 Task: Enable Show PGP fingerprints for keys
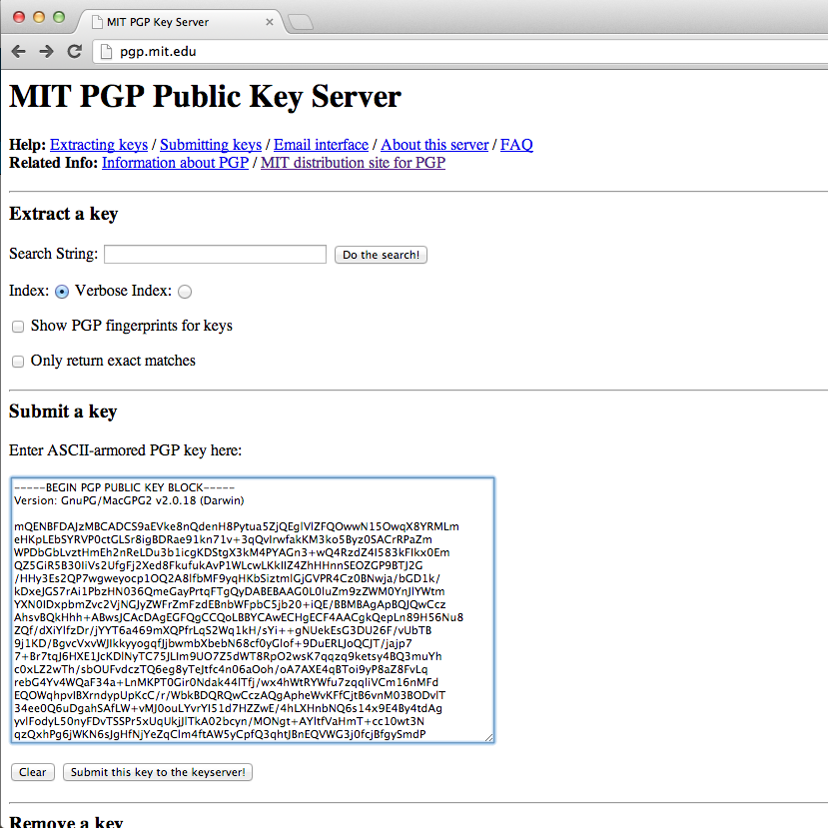coord(18,327)
